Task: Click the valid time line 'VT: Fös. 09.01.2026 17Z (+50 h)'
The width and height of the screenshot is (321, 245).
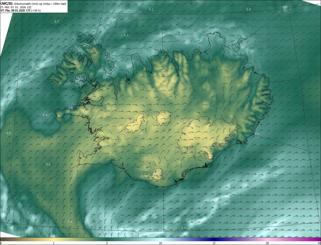Action: pyautogui.click(x=21, y=11)
